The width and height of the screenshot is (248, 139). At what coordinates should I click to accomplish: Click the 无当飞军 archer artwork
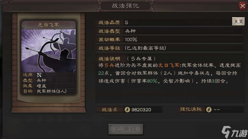[49, 51]
